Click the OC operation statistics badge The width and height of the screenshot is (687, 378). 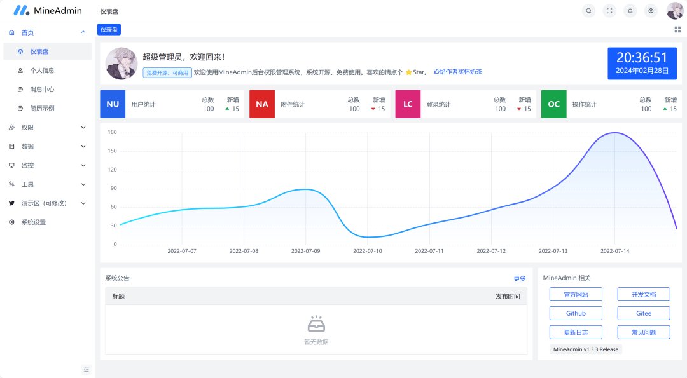point(553,104)
